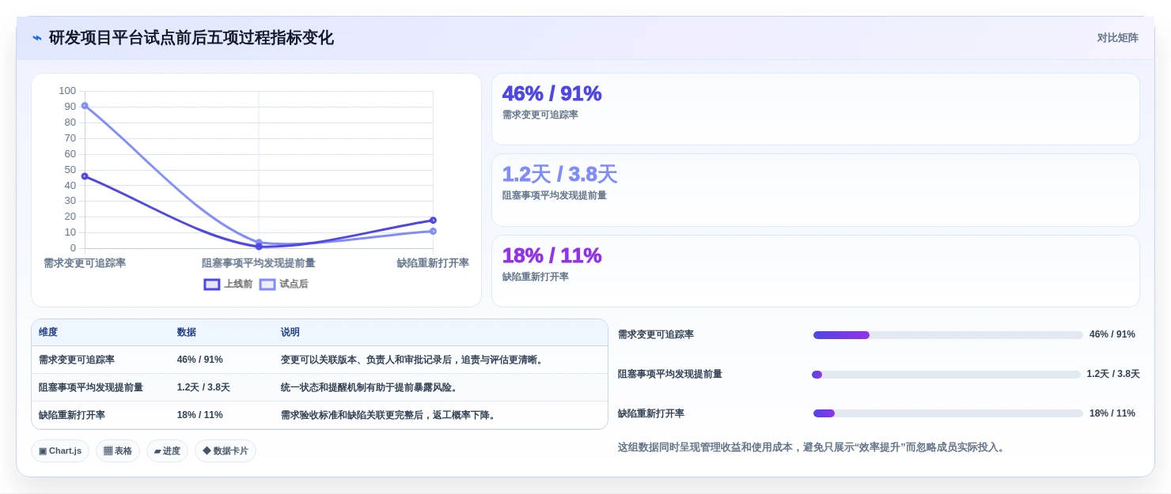Toggle the 试点后 legend swatch
The image size is (1171, 494).
point(267,285)
